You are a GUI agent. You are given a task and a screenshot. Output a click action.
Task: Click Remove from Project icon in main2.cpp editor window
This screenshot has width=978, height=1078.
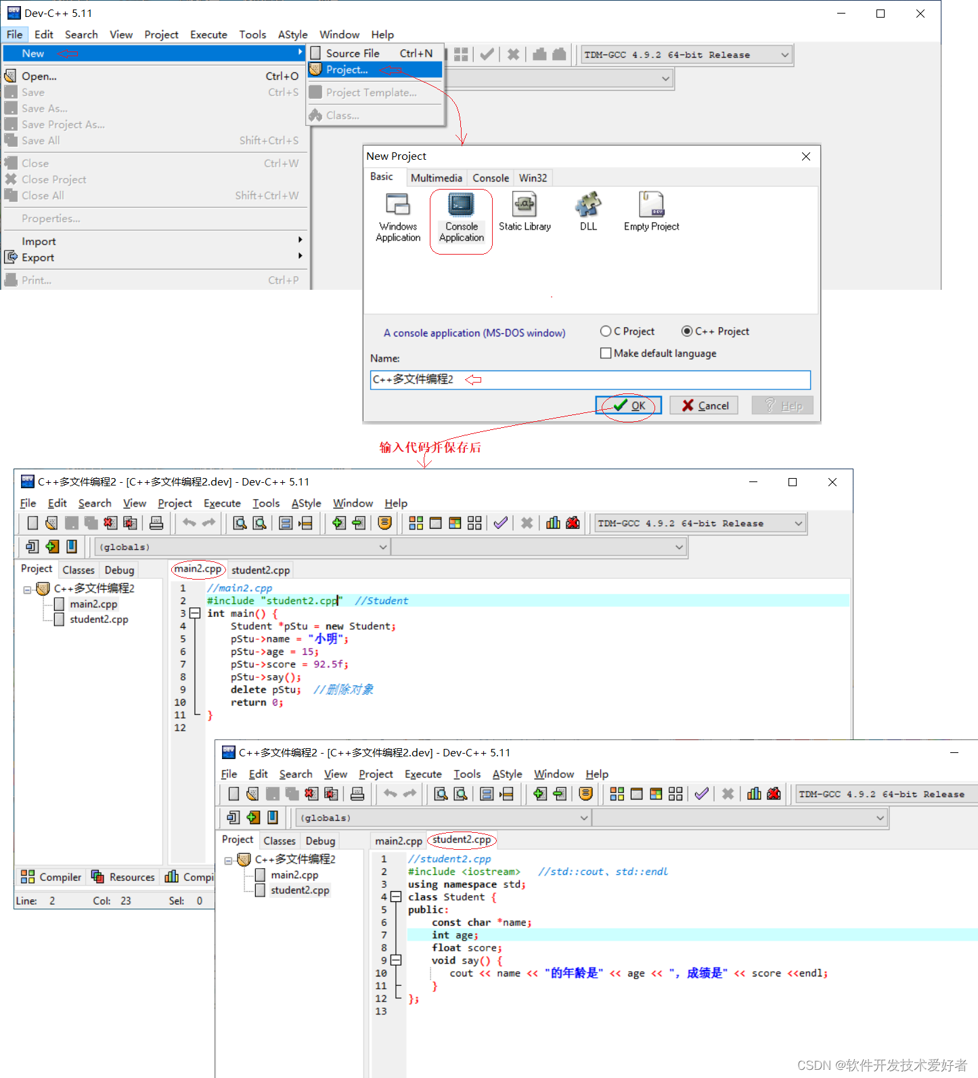pos(359,523)
